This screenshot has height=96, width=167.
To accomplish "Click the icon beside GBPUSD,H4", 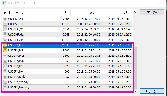I will tap(5, 24).
